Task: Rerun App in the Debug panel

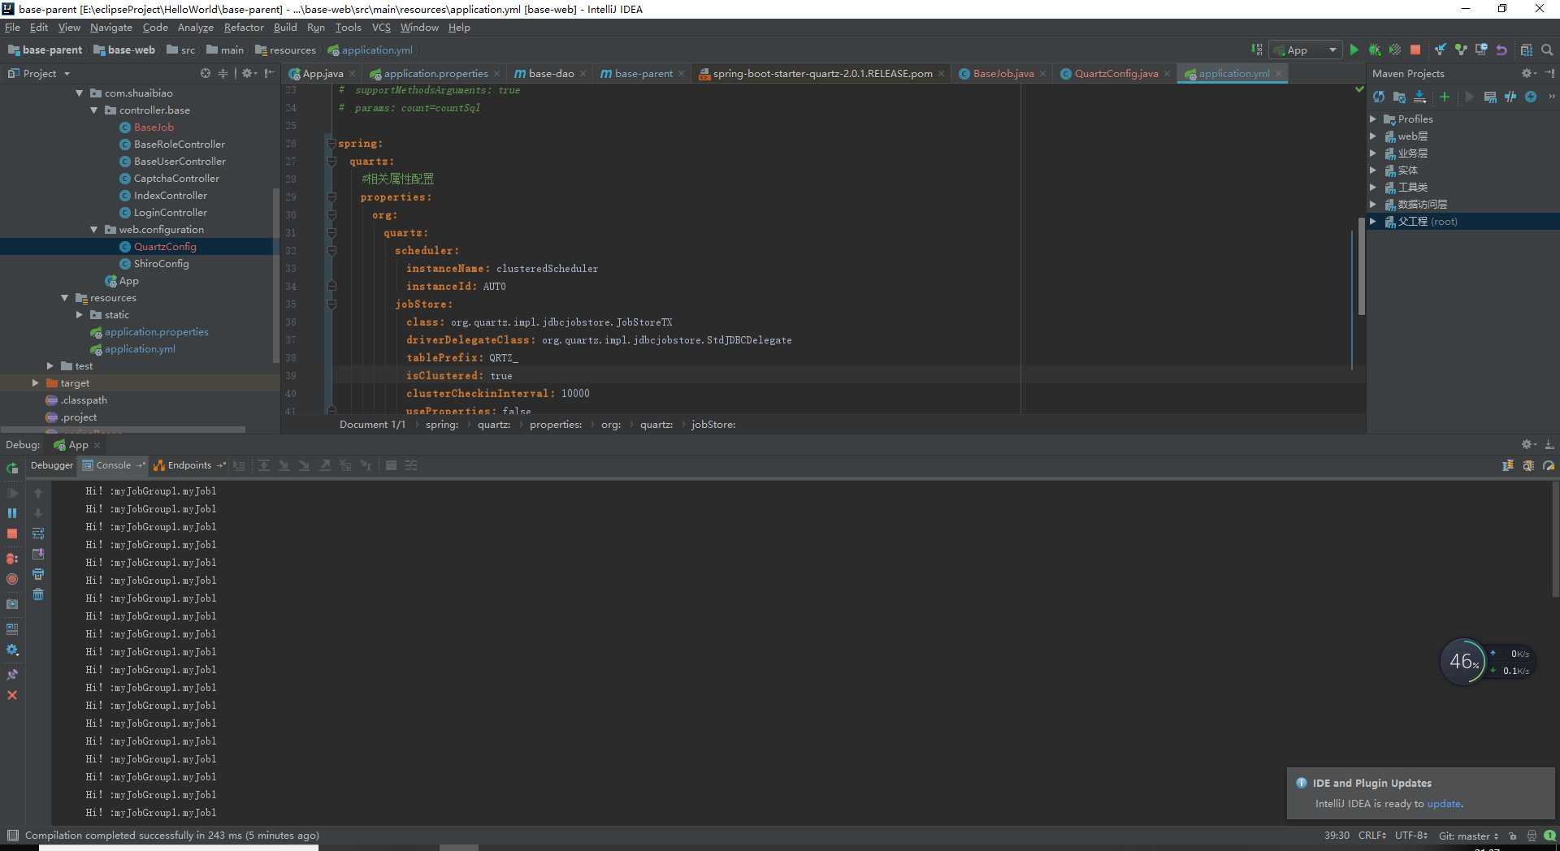Action: [x=12, y=469]
